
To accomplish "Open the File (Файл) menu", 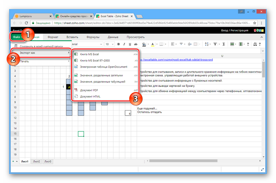I will point(17,37).
